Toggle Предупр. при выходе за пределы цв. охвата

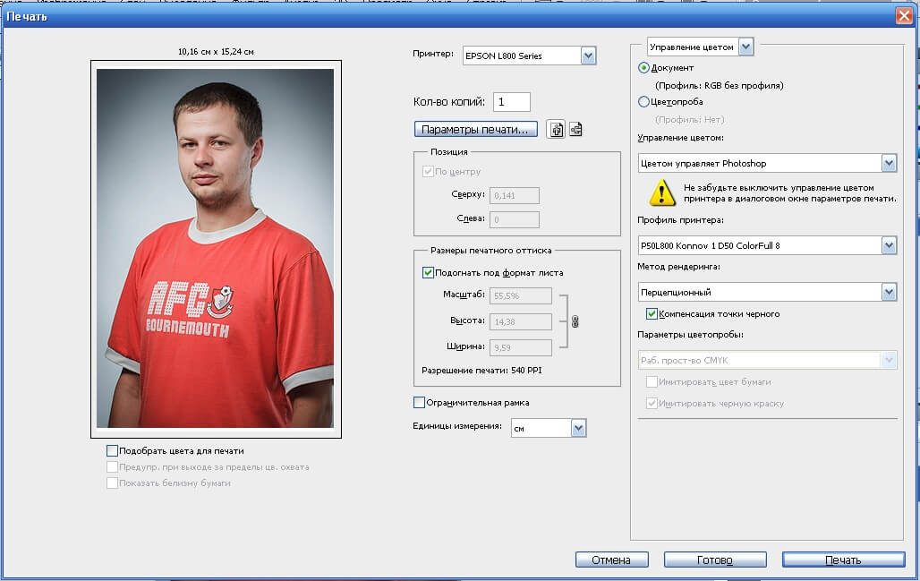[112, 467]
